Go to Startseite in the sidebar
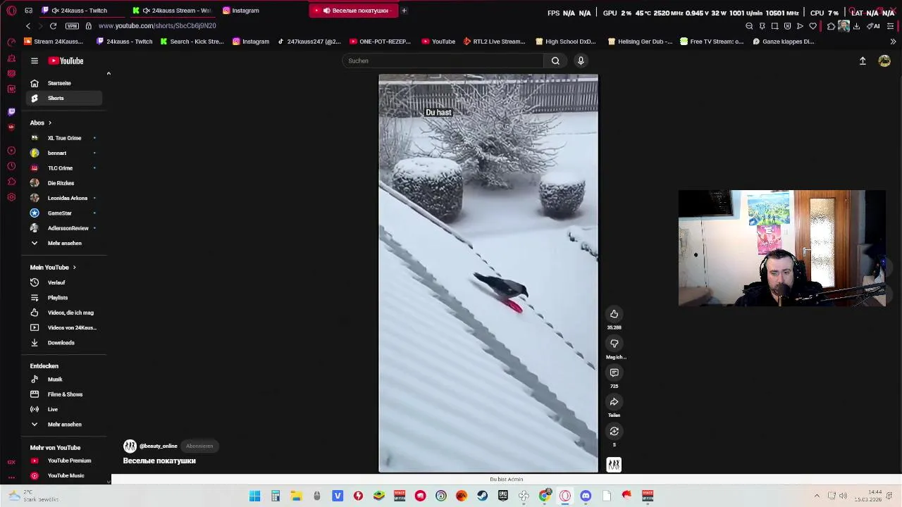Image resolution: width=902 pixels, height=507 pixels. pos(64,83)
